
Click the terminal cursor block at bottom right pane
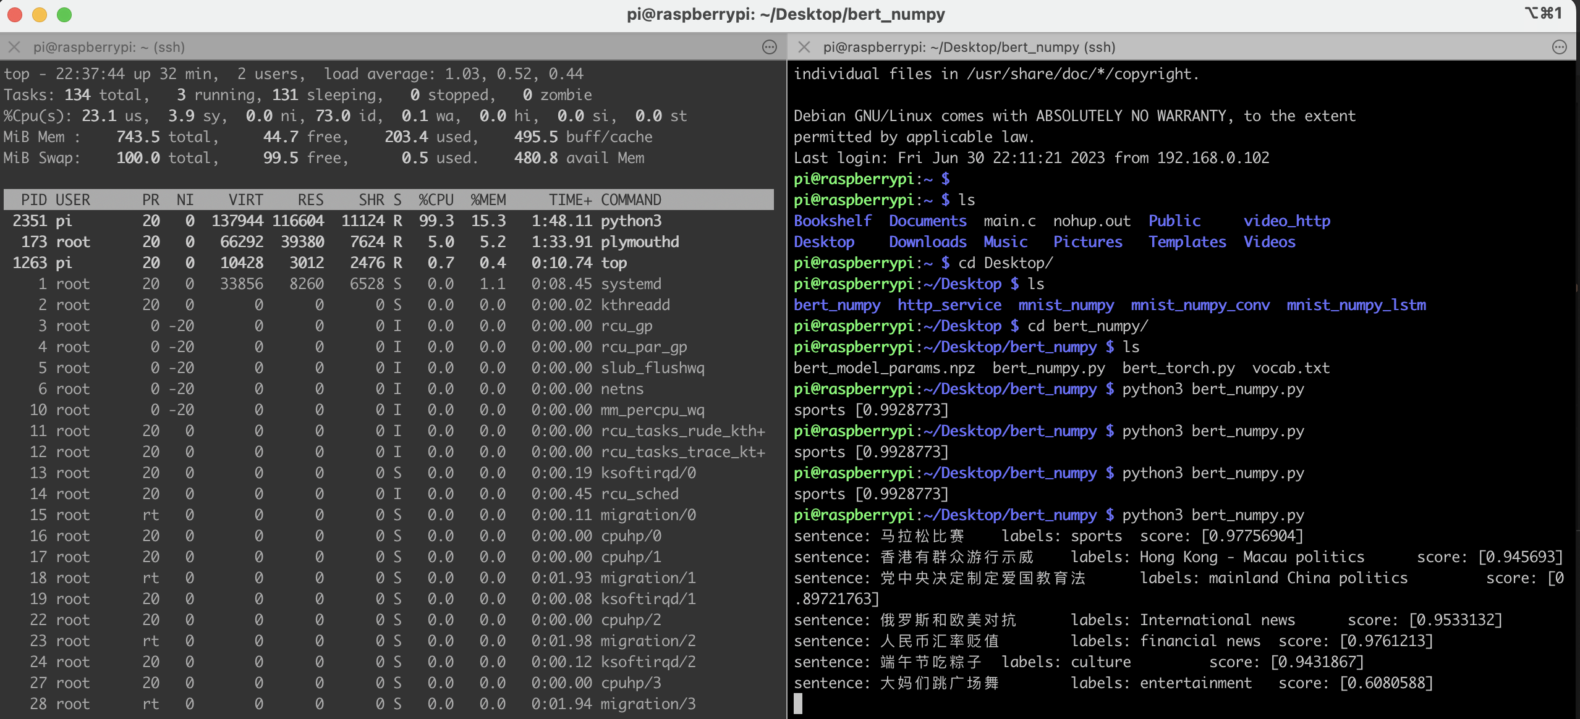798,704
